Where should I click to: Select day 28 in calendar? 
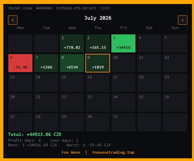point(46,122)
